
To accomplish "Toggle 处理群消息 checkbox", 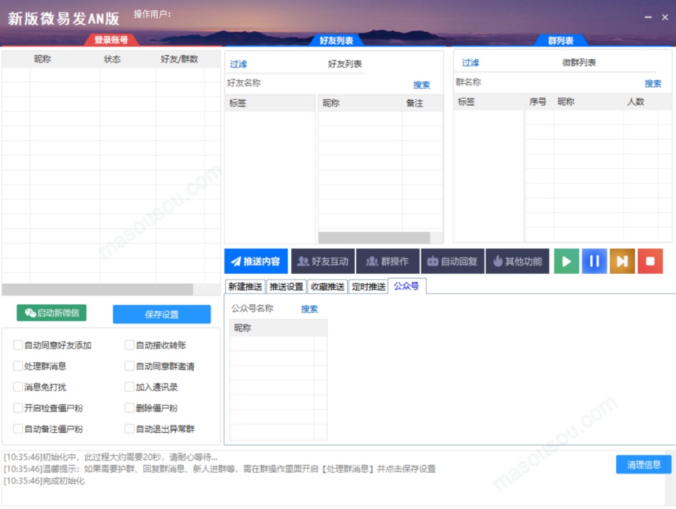I will pyautogui.click(x=18, y=366).
